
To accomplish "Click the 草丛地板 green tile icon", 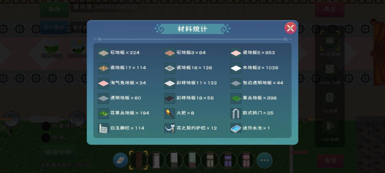I will click(236, 98).
